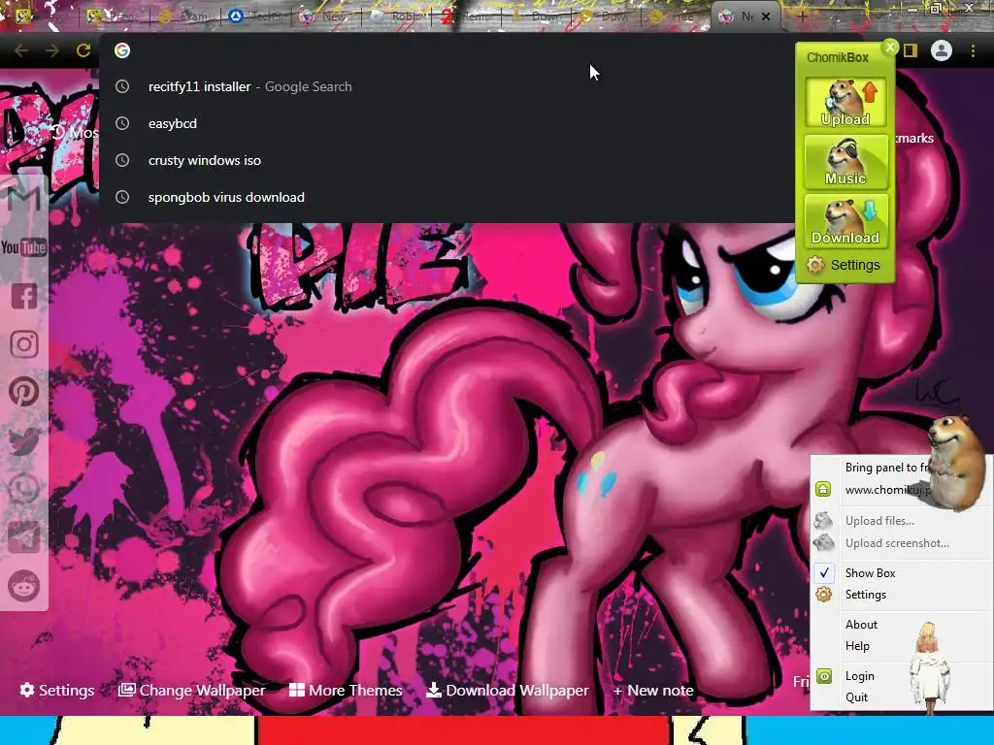Open Telegram shortcut in sidebar

tap(23, 537)
